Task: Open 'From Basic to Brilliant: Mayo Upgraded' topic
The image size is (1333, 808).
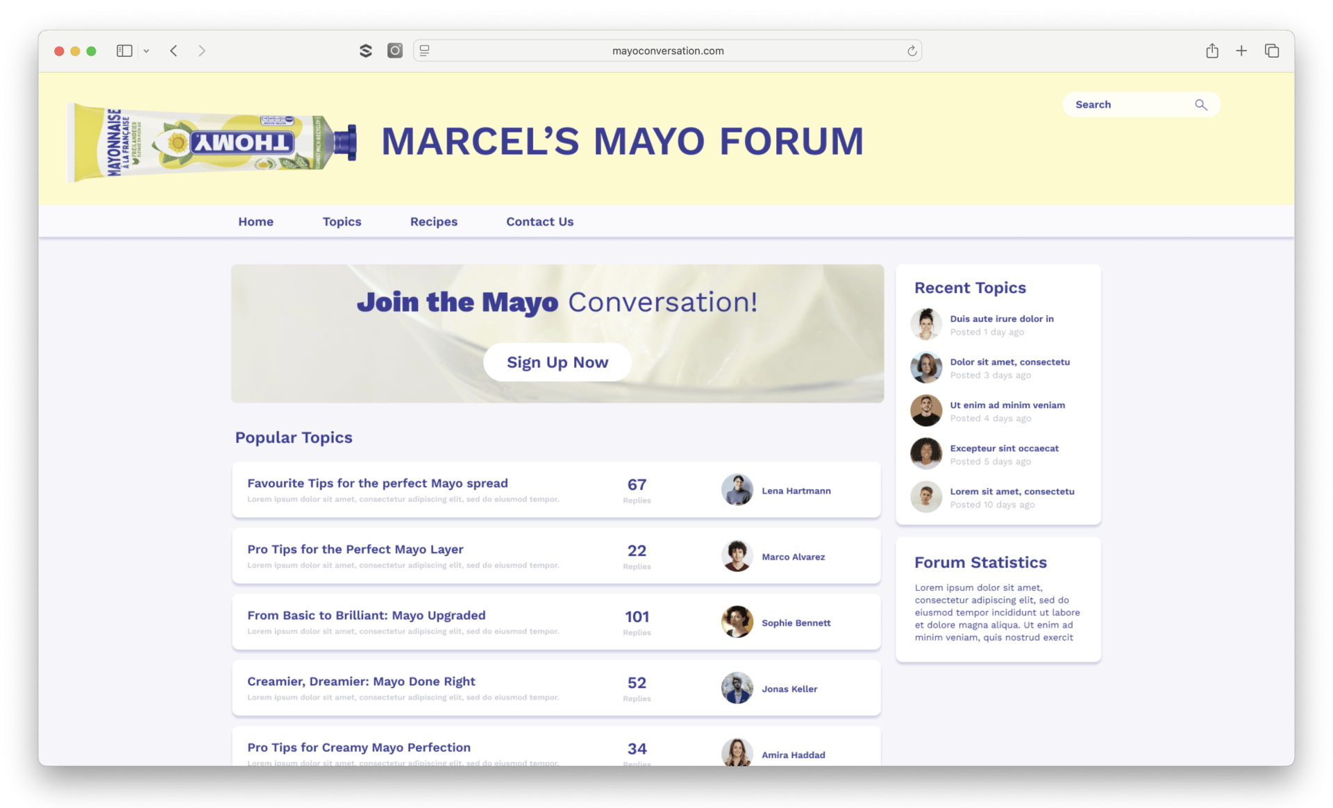Action: point(366,615)
